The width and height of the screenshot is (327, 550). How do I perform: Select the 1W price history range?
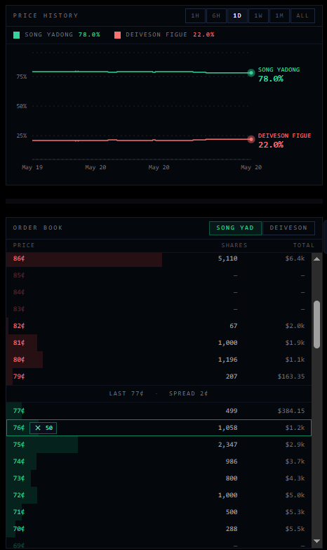[258, 15]
